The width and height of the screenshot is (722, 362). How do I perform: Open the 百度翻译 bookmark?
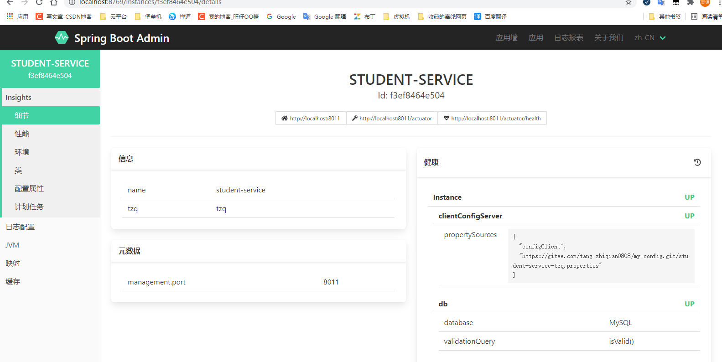(491, 16)
